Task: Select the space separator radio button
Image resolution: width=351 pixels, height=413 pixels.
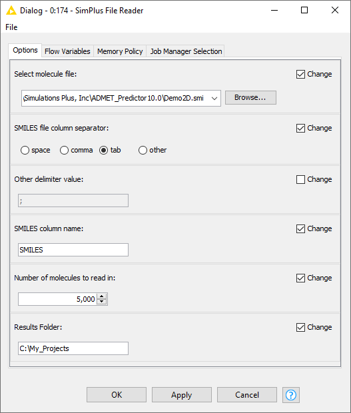Action: click(x=25, y=150)
